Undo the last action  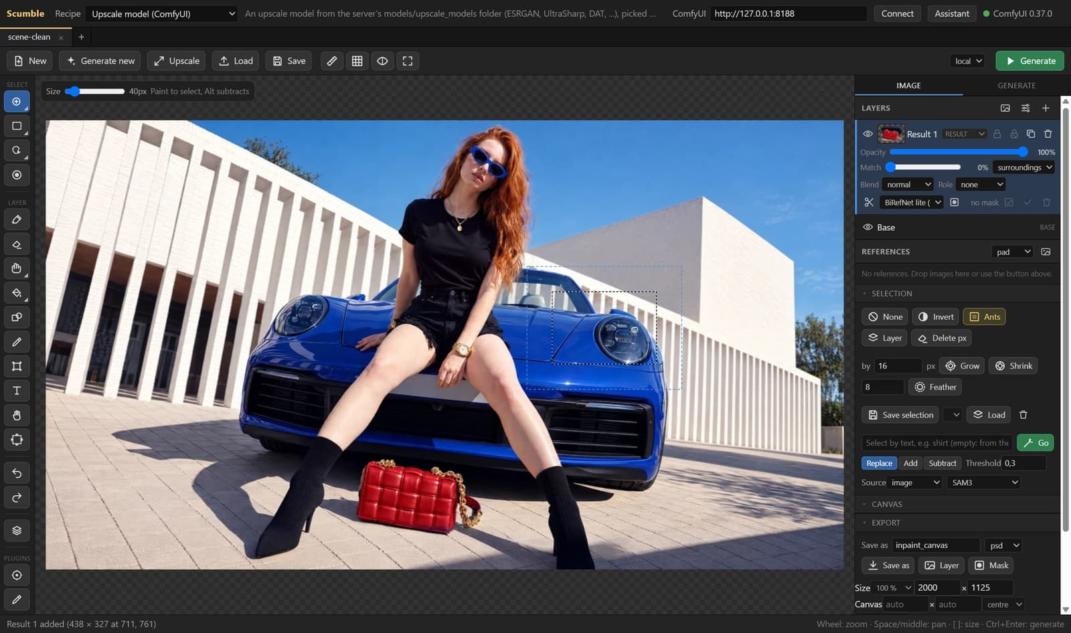pos(17,473)
